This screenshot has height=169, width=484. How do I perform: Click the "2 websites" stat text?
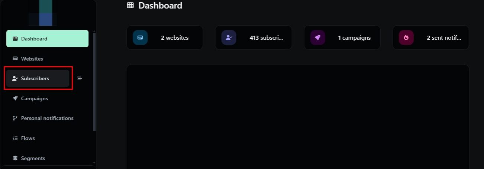(175, 38)
